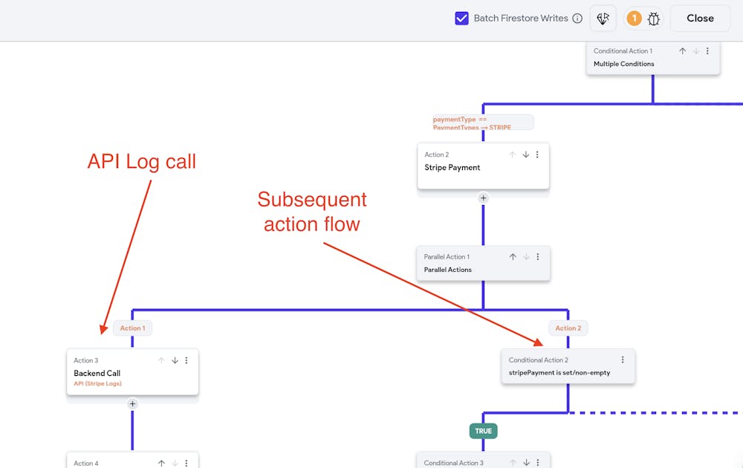Click the TRUE condition branch badge

coord(483,431)
